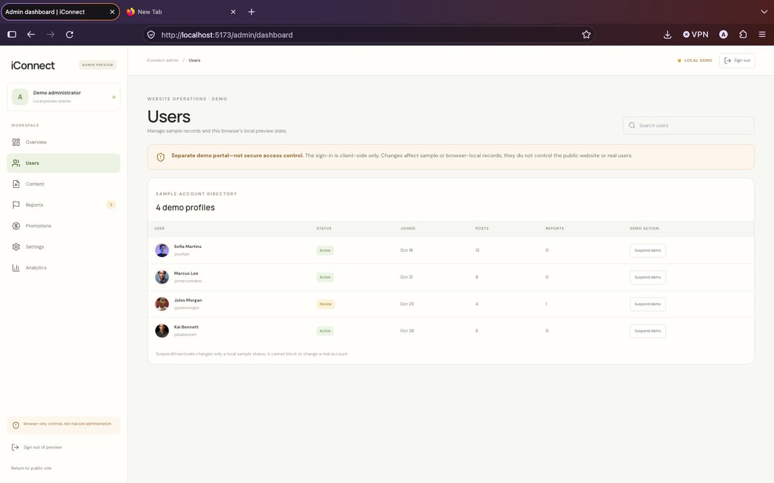The image size is (774, 483).
Task: Click the VPN button in toolbar
Action: click(696, 35)
